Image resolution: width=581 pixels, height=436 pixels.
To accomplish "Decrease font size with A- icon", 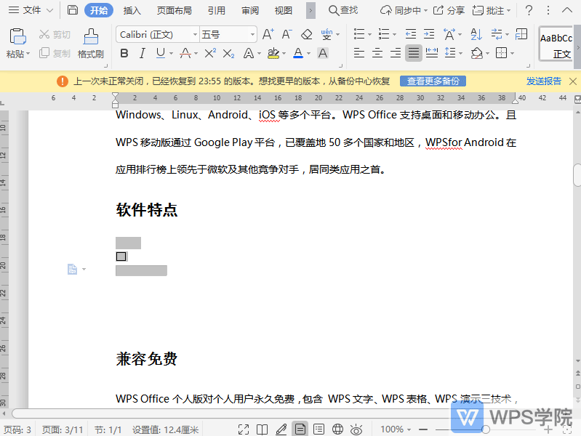I will coord(287,34).
